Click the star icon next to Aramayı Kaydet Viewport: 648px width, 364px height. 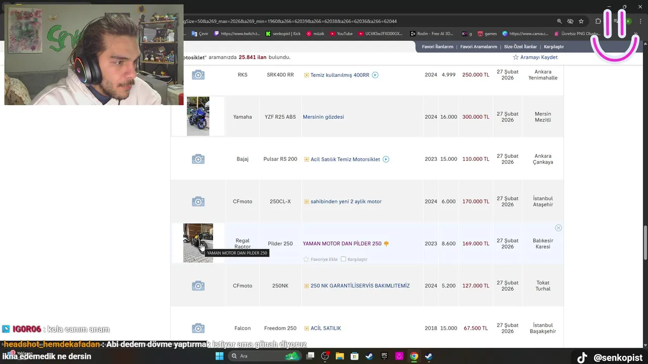pos(516,57)
